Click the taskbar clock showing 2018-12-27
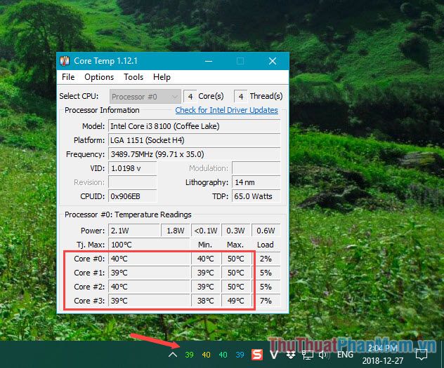This screenshot has height=368, width=444. pyautogui.click(x=383, y=355)
